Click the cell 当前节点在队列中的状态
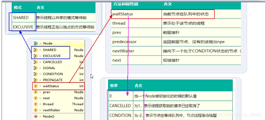This screenshot has width=265, height=120. pyautogui.click(x=201, y=14)
